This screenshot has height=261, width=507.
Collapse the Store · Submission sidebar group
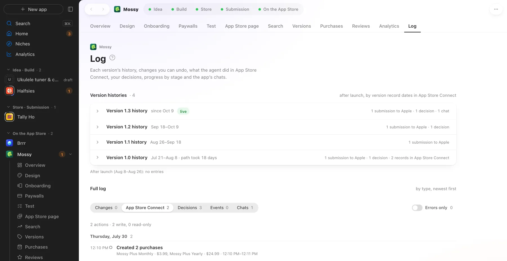8,107
